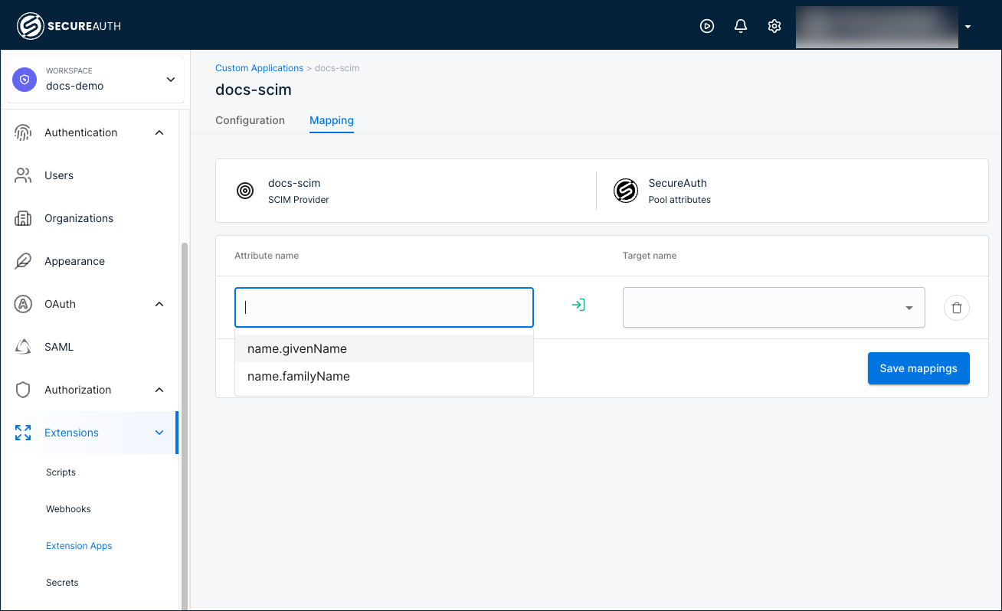Image resolution: width=1002 pixels, height=611 pixels.
Task: Choose name.familyName from suggestion list
Action: (384, 376)
